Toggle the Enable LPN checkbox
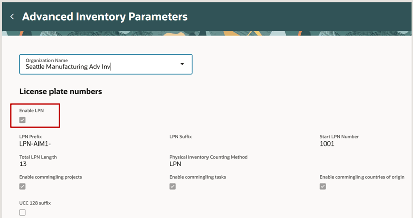Image resolution: width=413 pixels, height=218 pixels. pyautogui.click(x=22, y=120)
